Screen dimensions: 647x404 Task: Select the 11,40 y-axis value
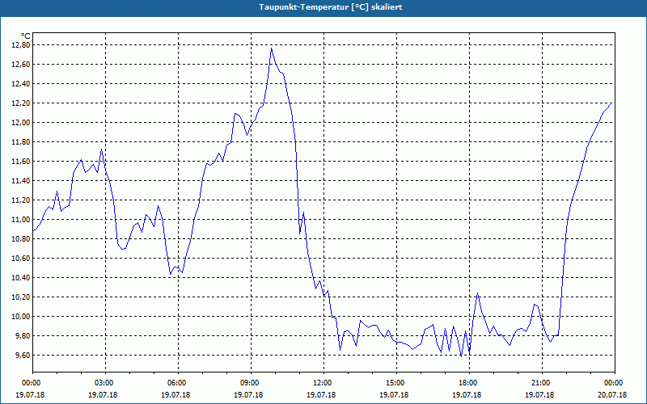click(x=21, y=180)
